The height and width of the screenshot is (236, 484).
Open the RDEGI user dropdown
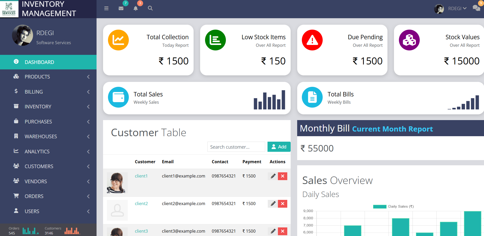pyautogui.click(x=457, y=9)
